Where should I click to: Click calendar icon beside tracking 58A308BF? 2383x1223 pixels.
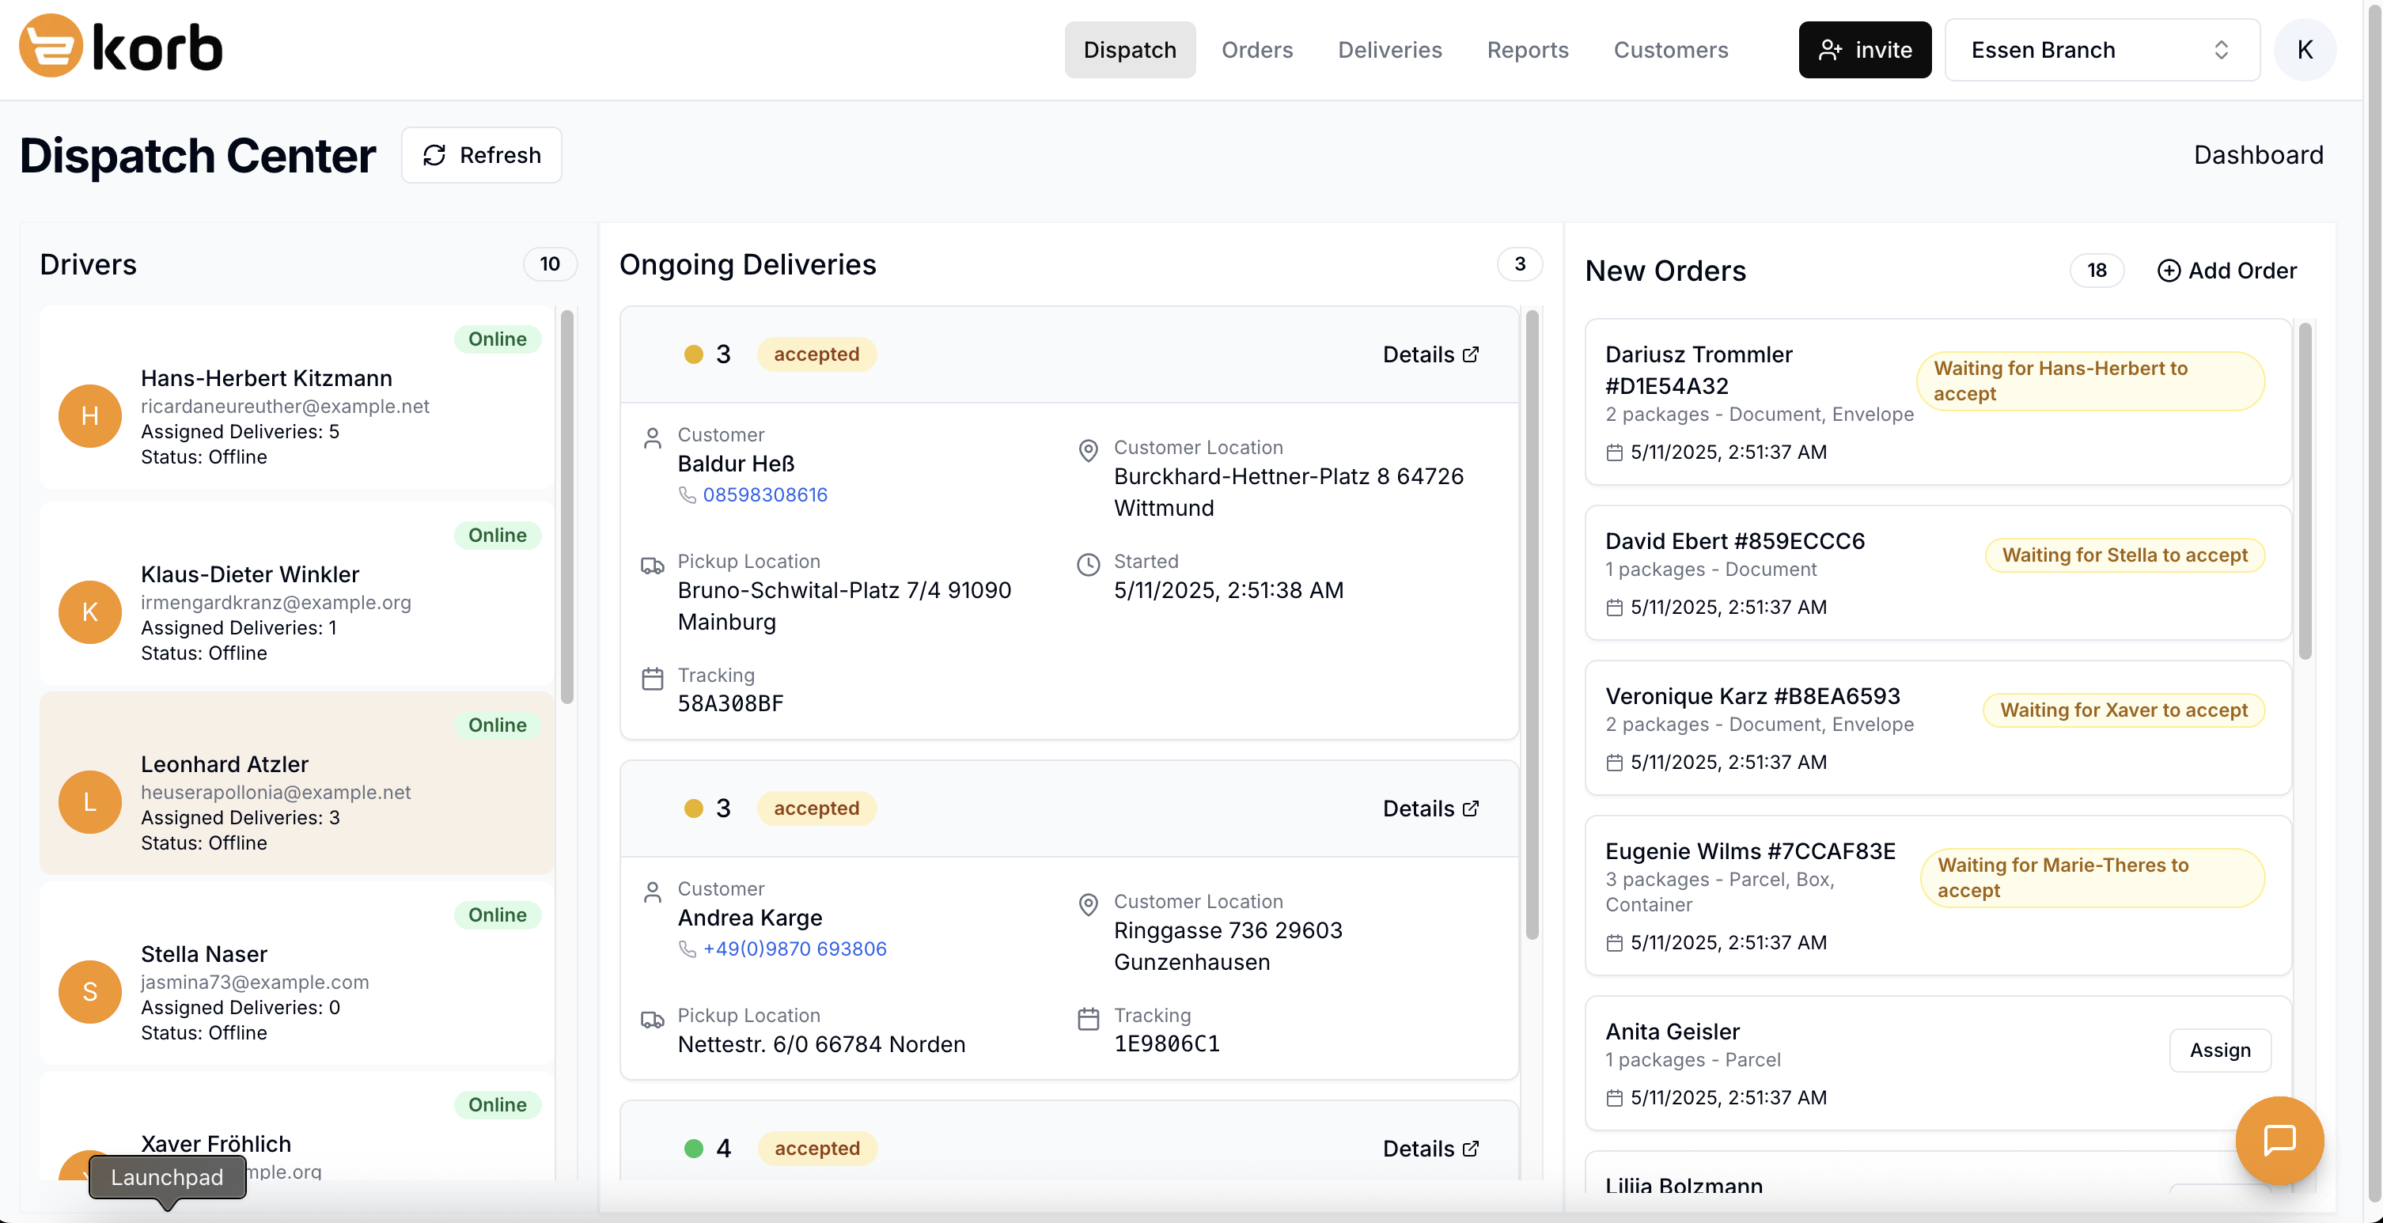[652, 679]
